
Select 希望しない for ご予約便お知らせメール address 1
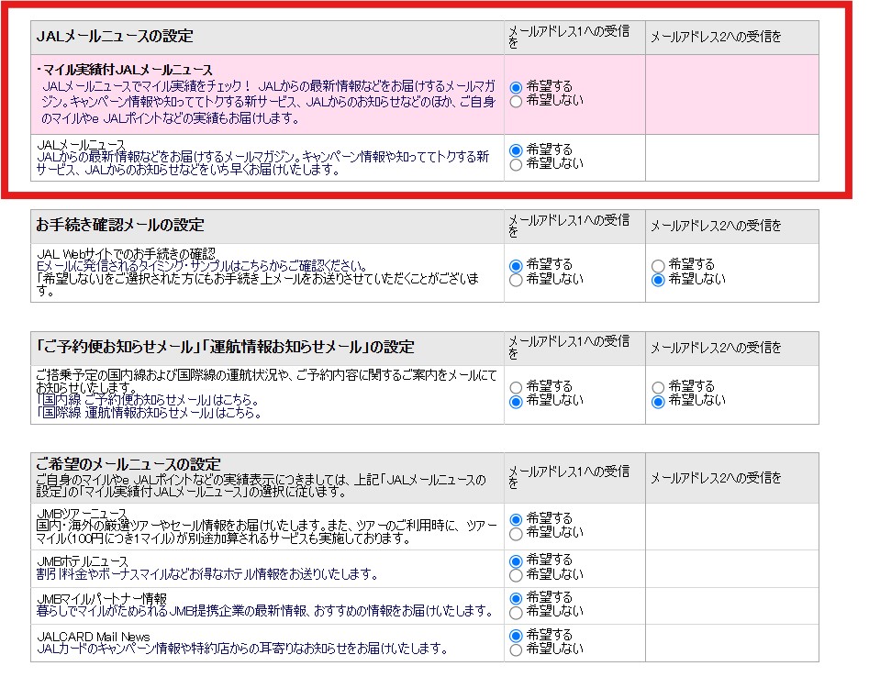coord(516,401)
